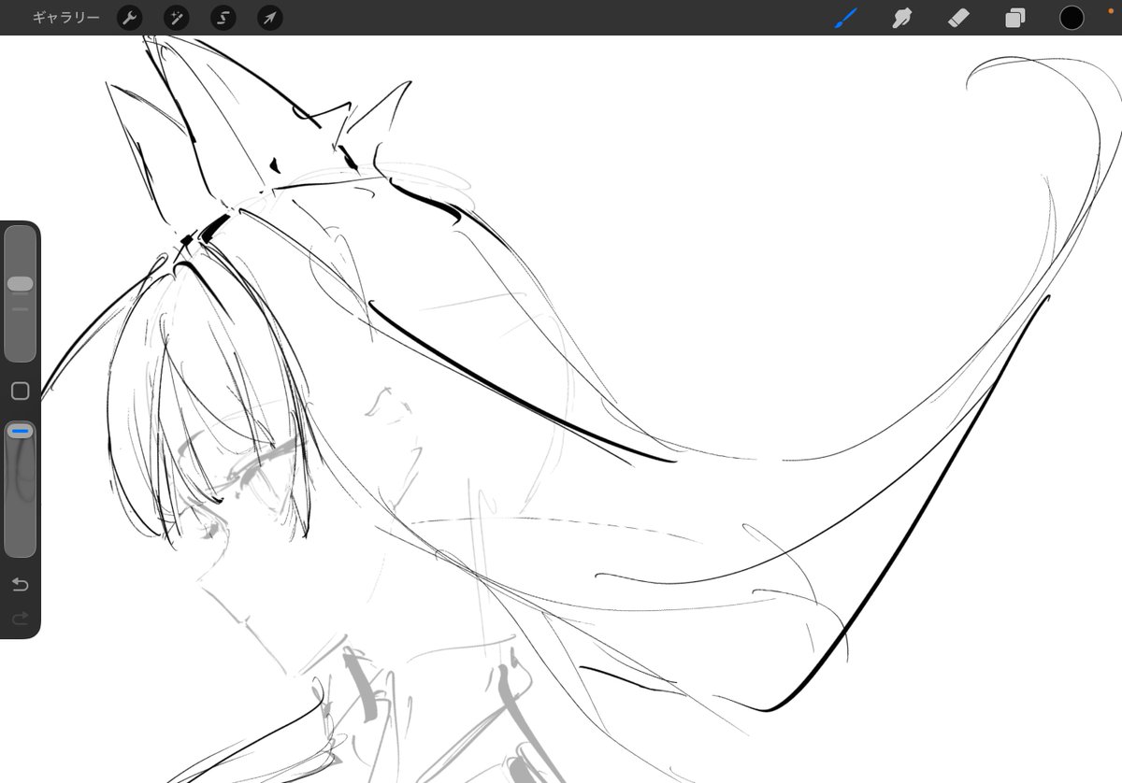Activate the Selection S-shaped tool
This screenshot has height=783, width=1122.
pos(223,18)
